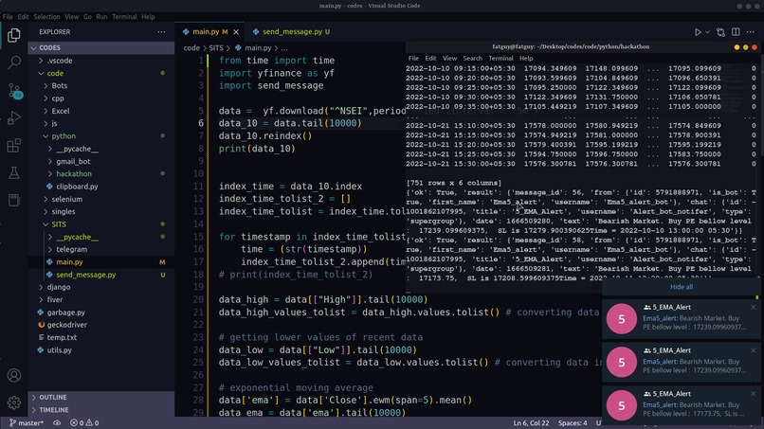Viewport: 764px width, 429px height.
Task: Open the Explorer view in activity bar
Action: tap(14, 36)
